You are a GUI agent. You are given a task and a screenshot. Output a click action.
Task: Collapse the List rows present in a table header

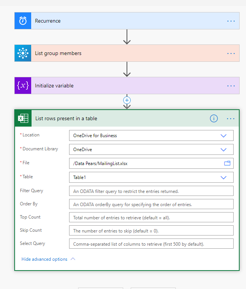127,118
